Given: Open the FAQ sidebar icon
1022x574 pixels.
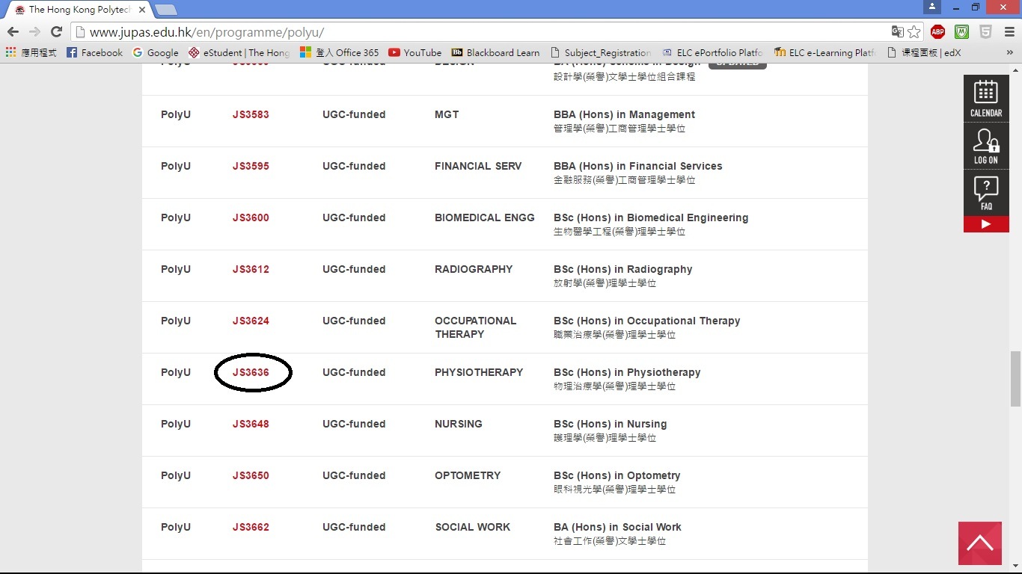Looking at the screenshot, I should (986, 193).
